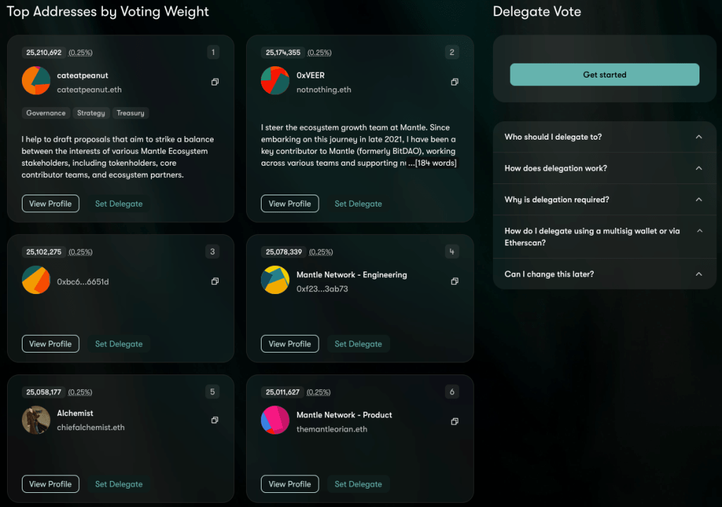Image resolution: width=722 pixels, height=507 pixels.
Task: Copy Mantle Network - Engineering's address icon
Action: (454, 281)
